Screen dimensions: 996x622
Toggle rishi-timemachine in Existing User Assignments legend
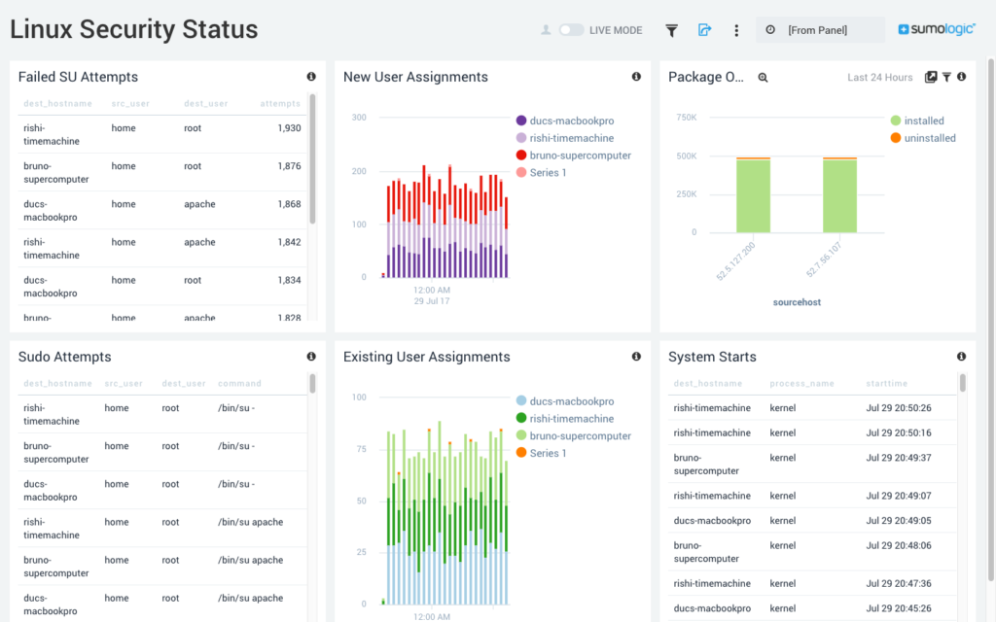click(565, 418)
